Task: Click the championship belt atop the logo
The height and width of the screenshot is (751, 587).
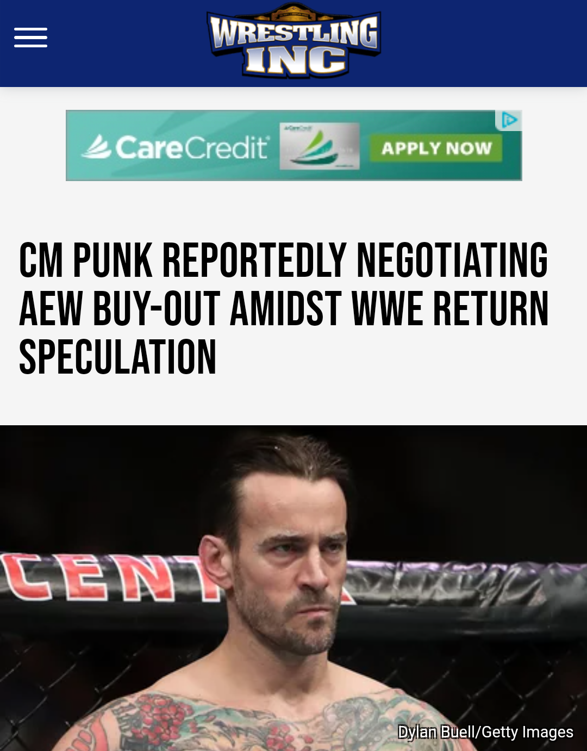Action: (x=294, y=12)
